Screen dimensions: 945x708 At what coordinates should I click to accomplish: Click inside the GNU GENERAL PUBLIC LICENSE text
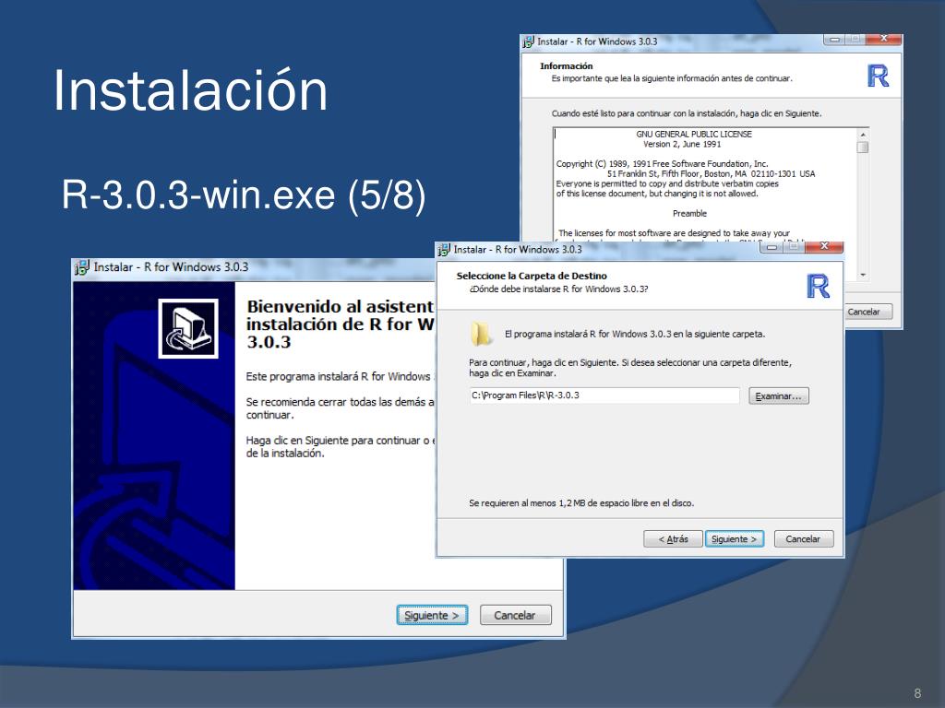click(x=694, y=134)
